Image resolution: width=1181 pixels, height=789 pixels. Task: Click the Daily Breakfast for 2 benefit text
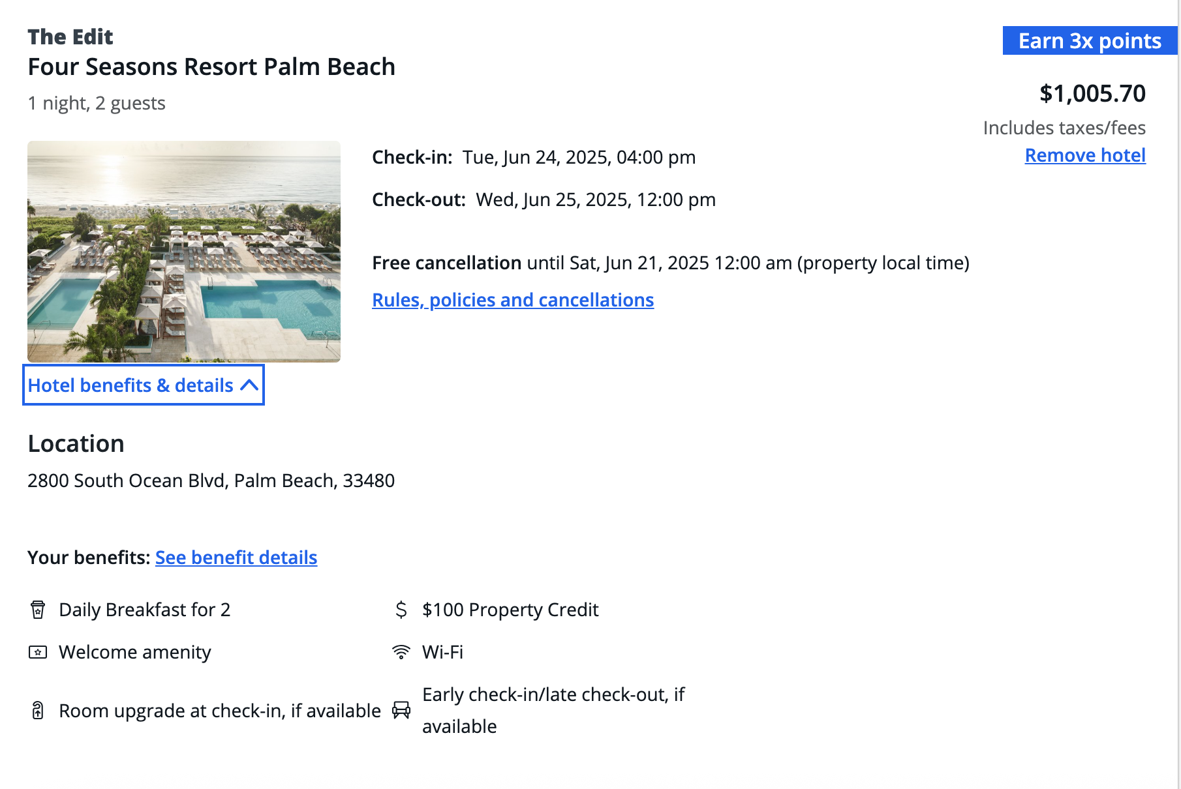(x=144, y=610)
